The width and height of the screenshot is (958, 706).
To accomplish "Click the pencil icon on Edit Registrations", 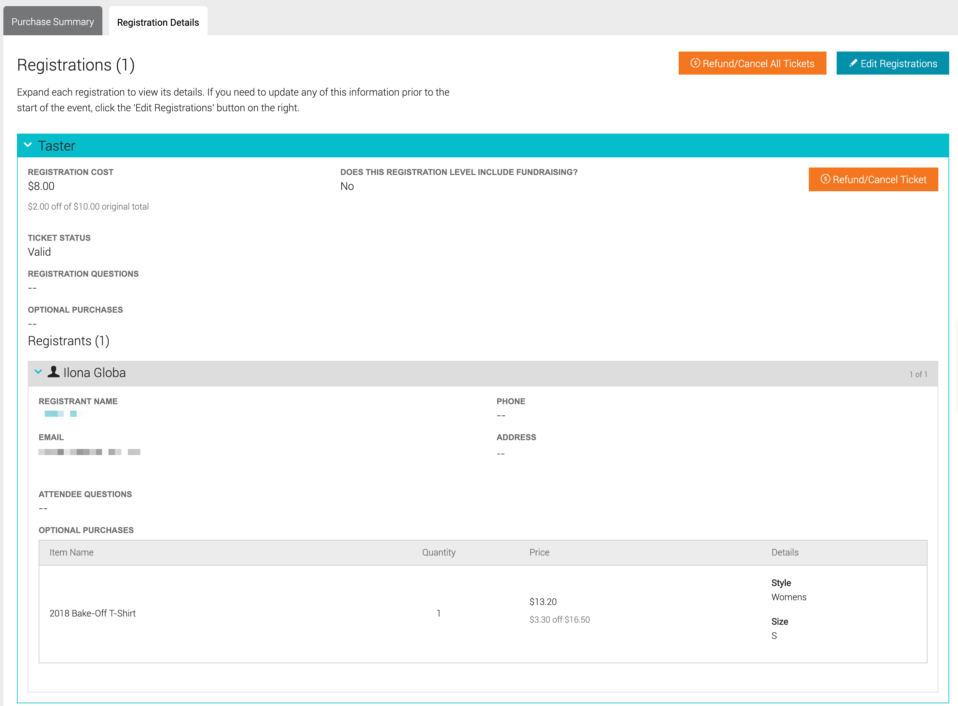I will click(x=853, y=63).
